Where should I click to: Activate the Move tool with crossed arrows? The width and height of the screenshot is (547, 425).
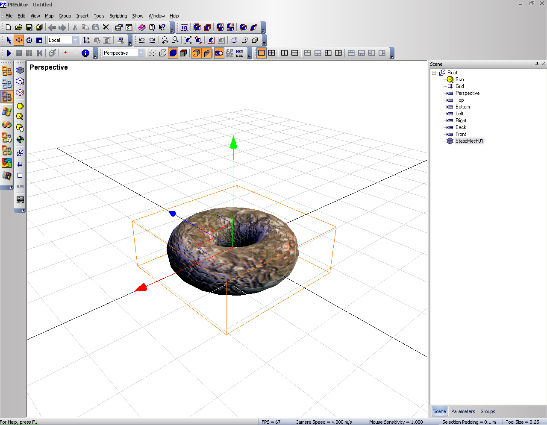[x=19, y=40]
